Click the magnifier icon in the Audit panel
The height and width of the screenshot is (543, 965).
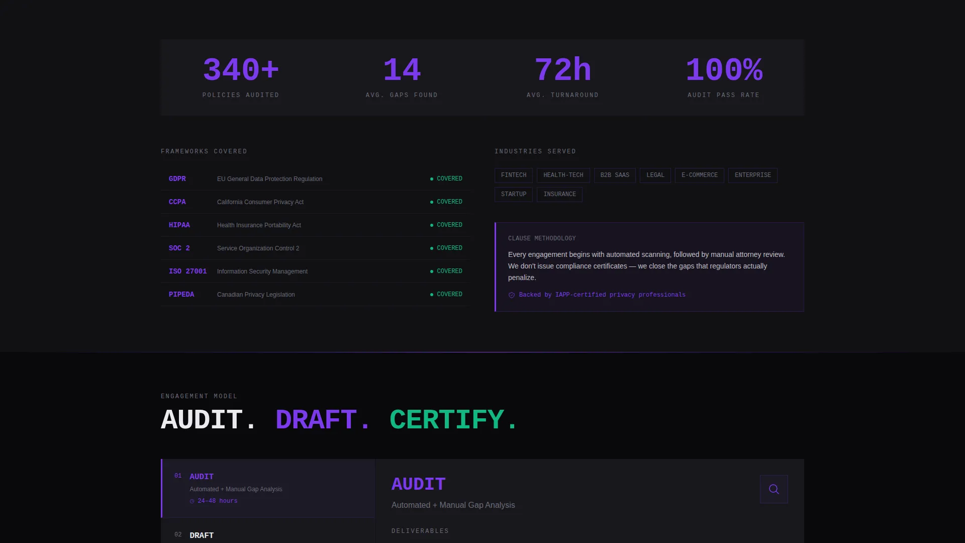[774, 489]
